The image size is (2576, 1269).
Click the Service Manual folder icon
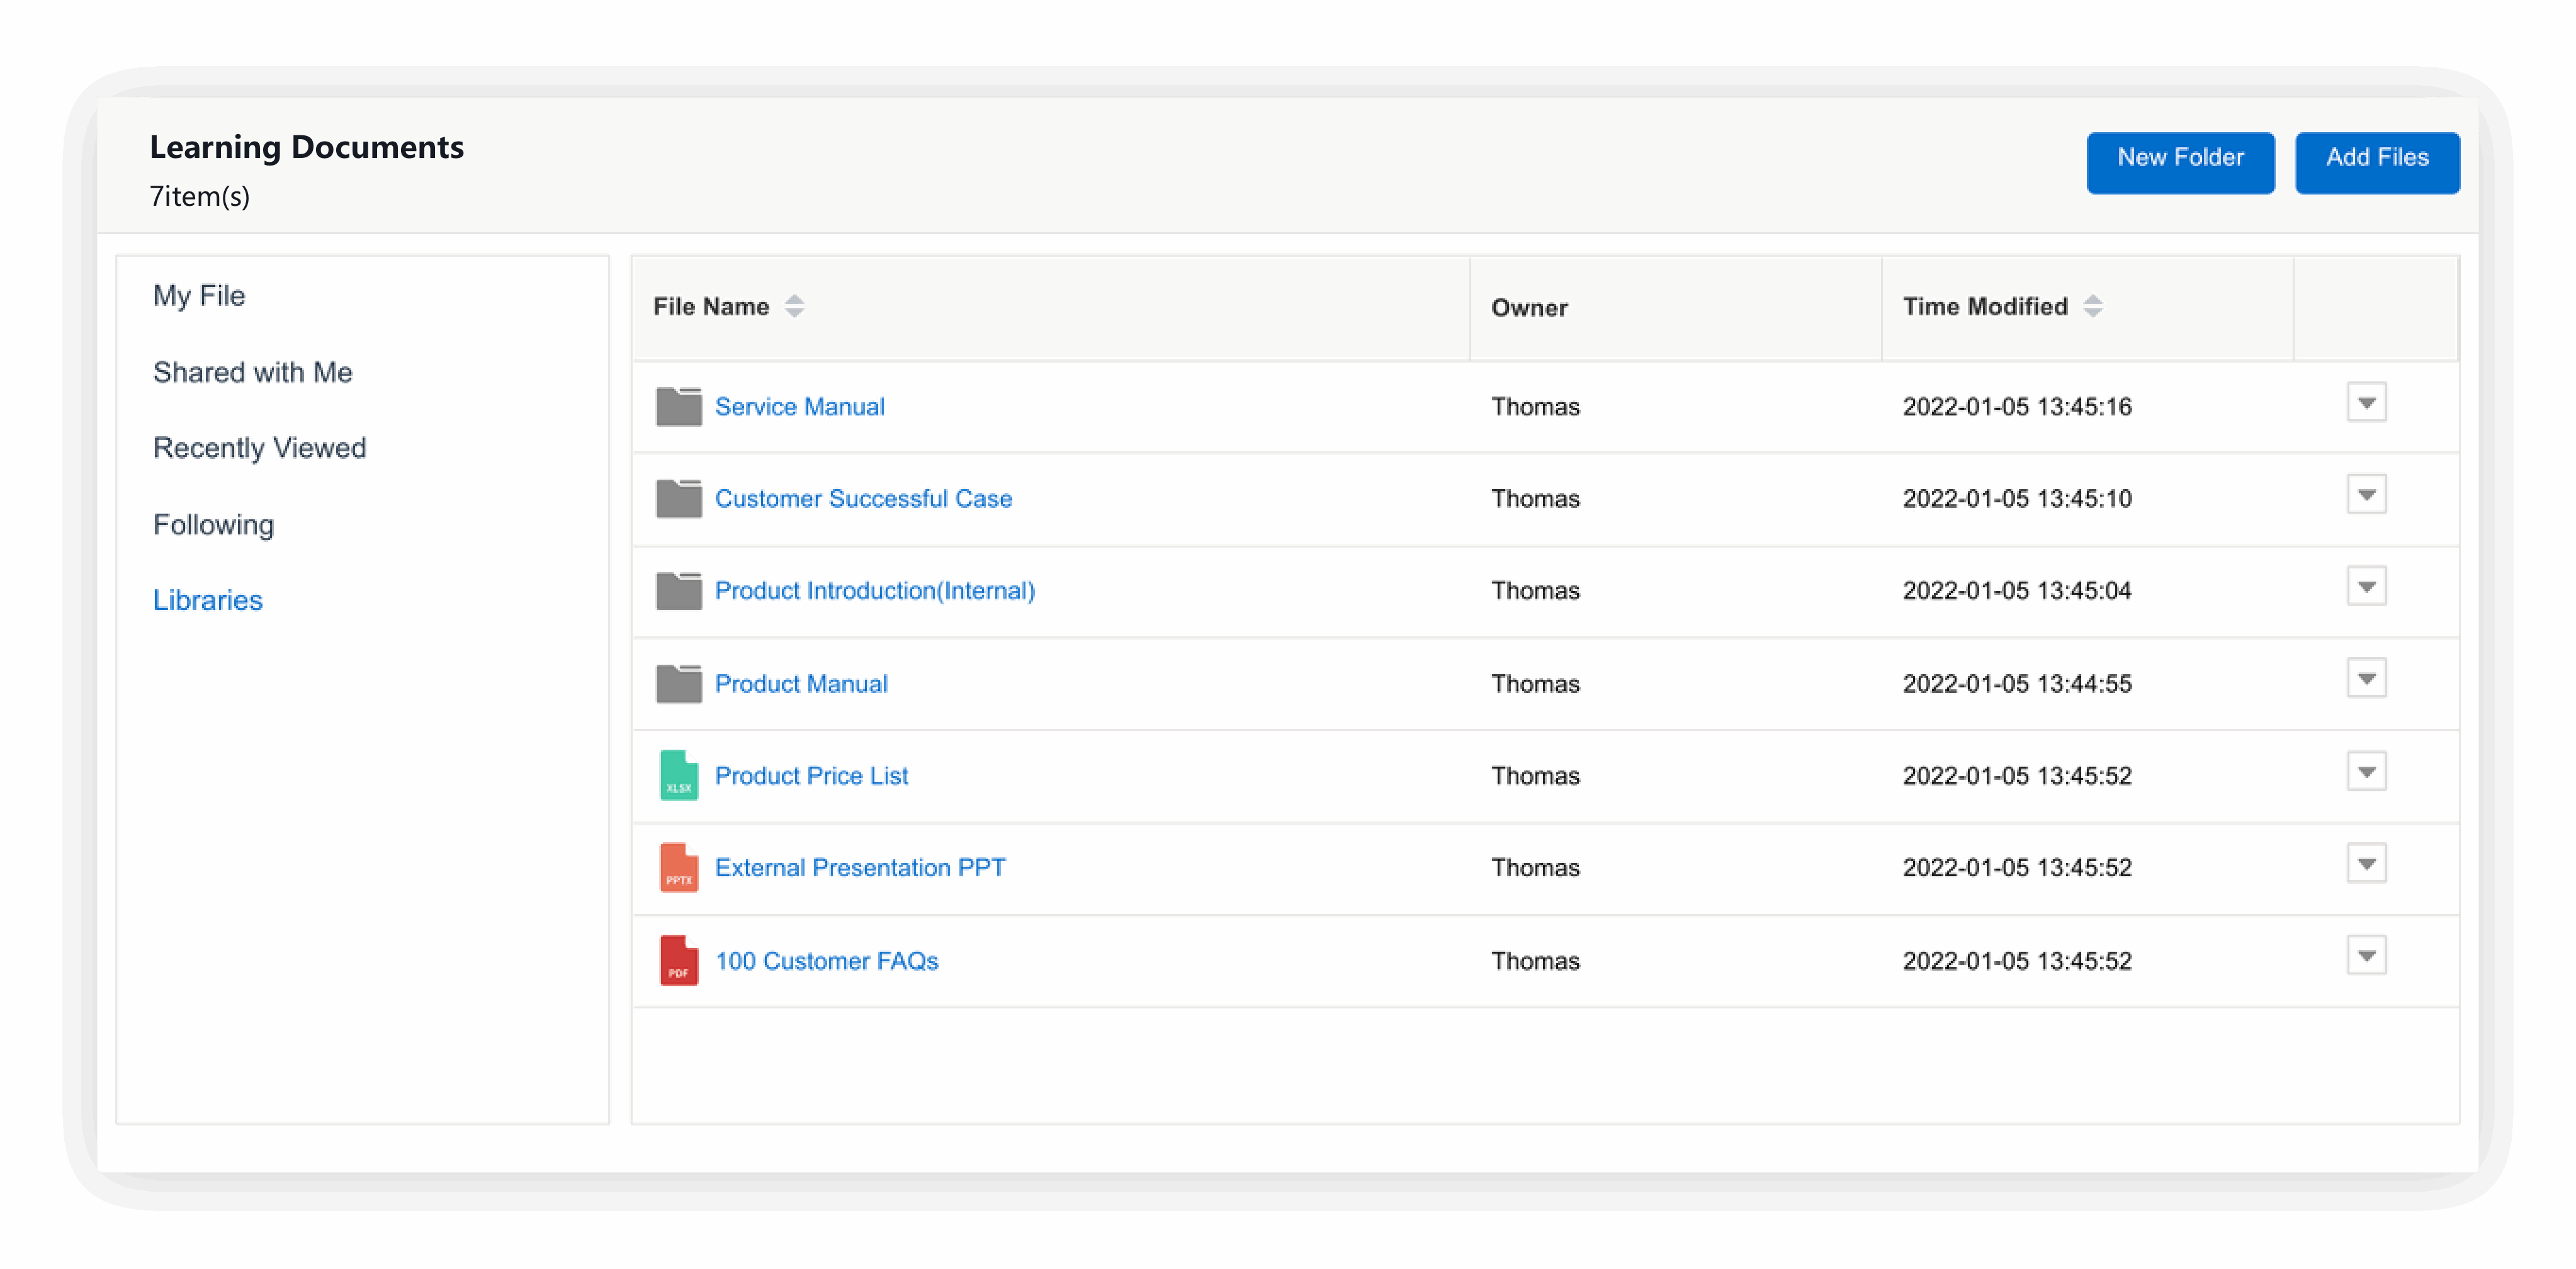679,406
